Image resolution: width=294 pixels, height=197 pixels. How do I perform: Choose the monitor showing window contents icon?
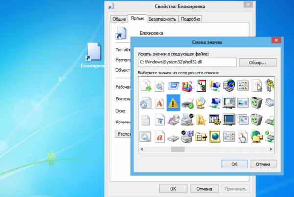229,102
